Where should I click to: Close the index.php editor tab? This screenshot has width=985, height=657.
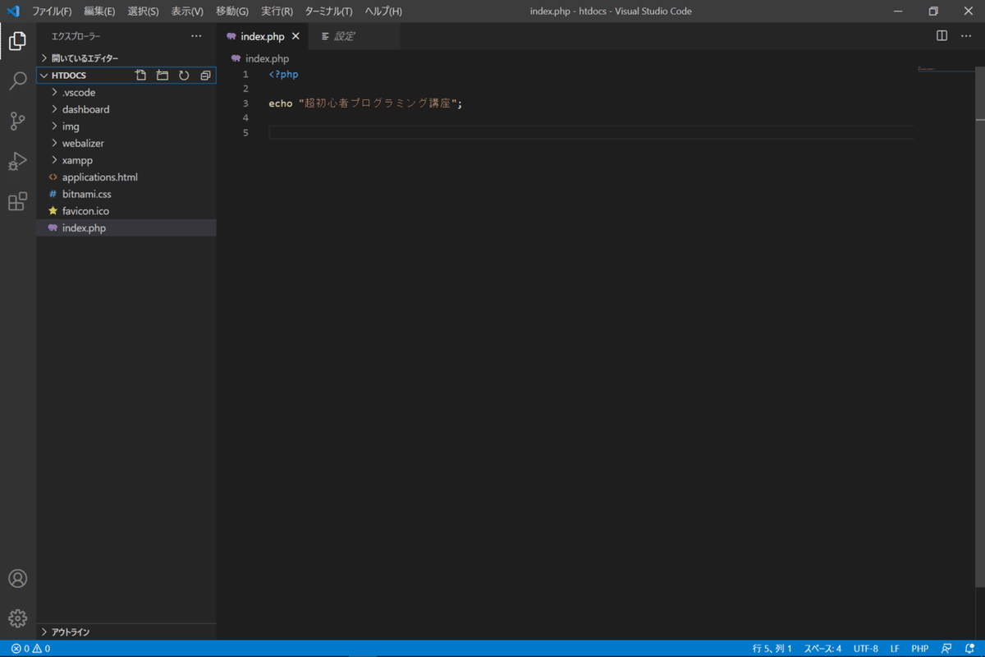pos(295,36)
